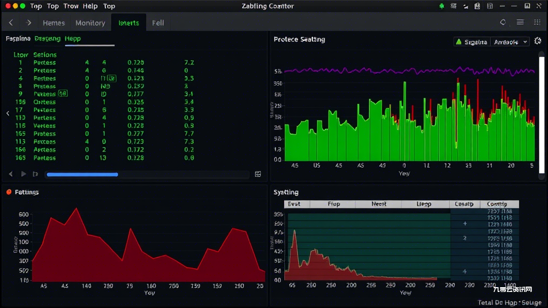Click the ramp-shaped signal icon in the title bar
This screenshot has width=548, height=308.
tap(466, 6)
